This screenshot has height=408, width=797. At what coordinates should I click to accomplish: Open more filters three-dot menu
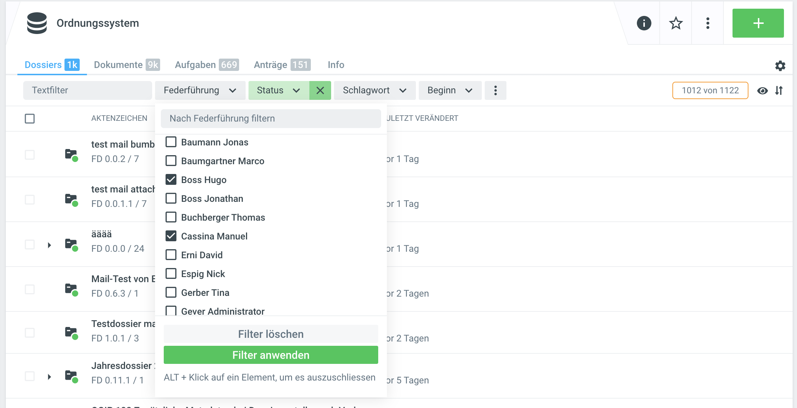[x=495, y=90]
